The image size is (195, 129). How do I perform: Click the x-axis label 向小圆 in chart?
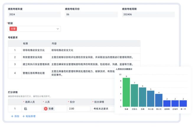coord(151,109)
